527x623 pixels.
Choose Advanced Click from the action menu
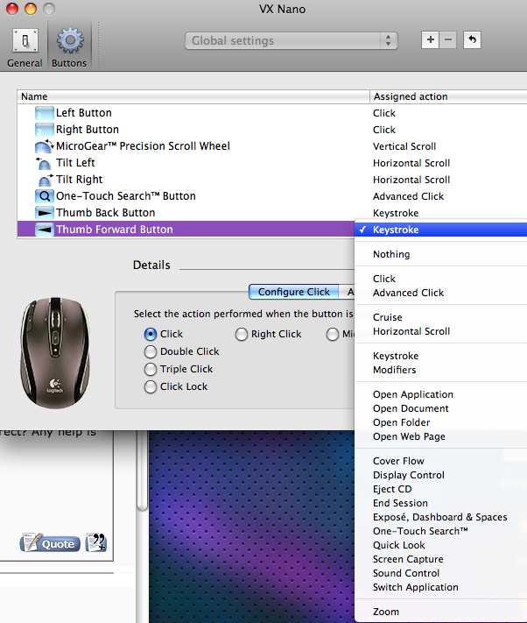click(x=441, y=293)
